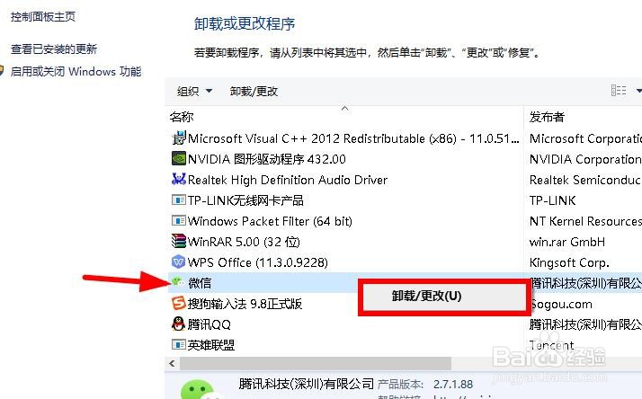Viewport: 642px width, 399px height.
Task: Click the 微信 WeChat icon in list
Action: tap(178, 282)
